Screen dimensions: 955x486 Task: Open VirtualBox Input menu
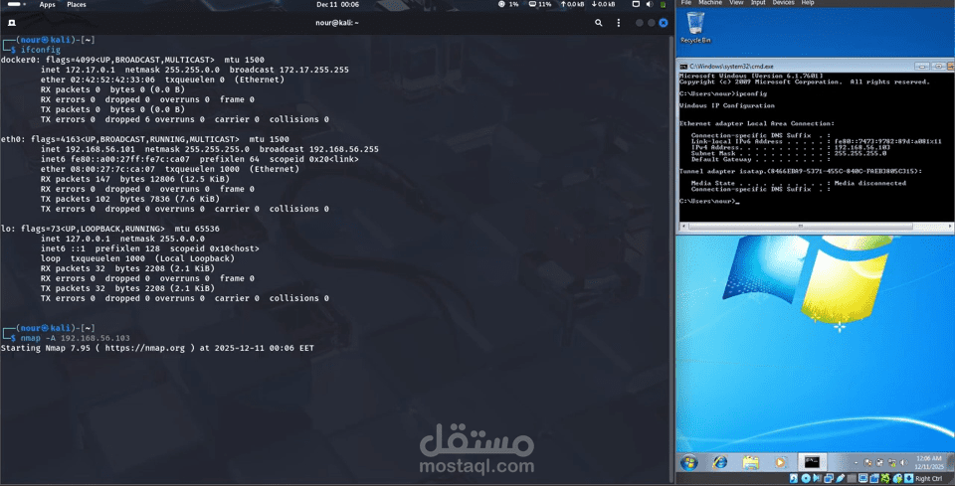pyautogui.click(x=758, y=2)
